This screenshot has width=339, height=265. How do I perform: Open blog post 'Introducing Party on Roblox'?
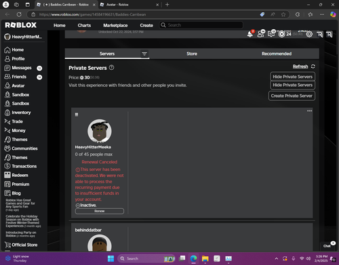21,234
